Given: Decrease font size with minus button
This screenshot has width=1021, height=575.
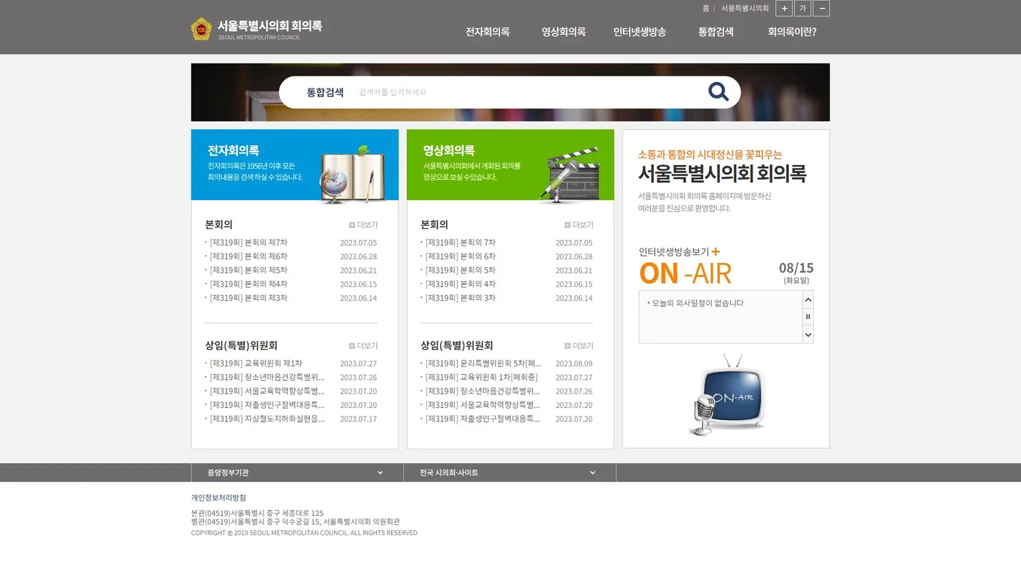Looking at the screenshot, I should click(822, 9).
